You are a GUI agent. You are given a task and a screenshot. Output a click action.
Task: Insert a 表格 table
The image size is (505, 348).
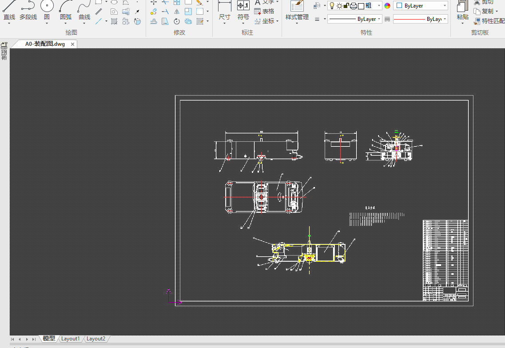point(264,11)
